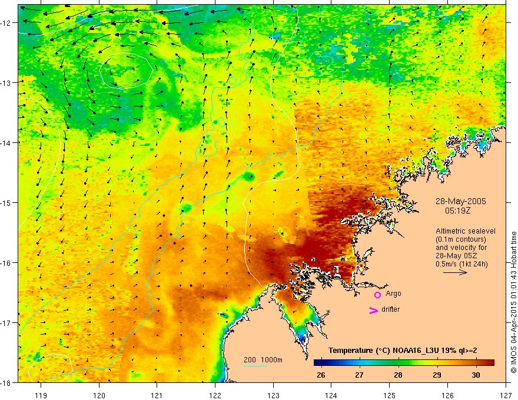The image size is (518, 400).
Task: Click longitude axis label 125
Action: coord(390,395)
